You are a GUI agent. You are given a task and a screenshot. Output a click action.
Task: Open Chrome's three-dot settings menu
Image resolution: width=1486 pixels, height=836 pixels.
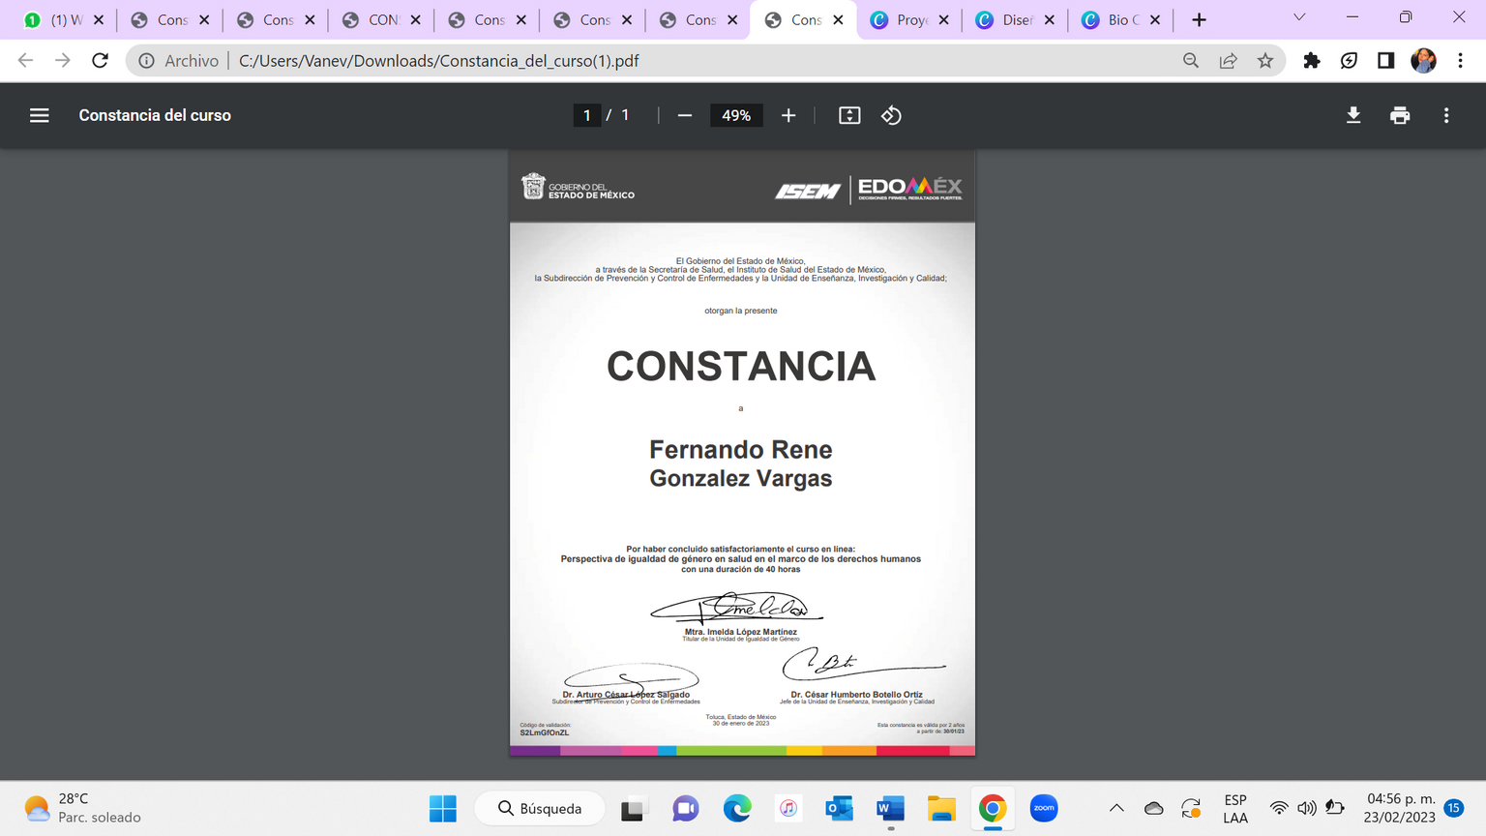[1461, 61]
